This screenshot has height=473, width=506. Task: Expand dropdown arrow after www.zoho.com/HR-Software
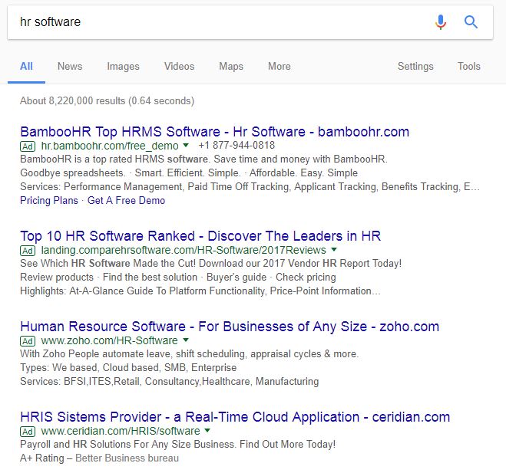186,340
